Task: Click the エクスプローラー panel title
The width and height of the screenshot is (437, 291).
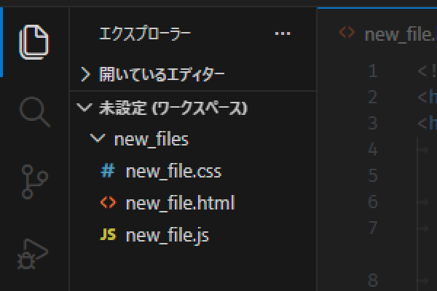Action: [145, 33]
